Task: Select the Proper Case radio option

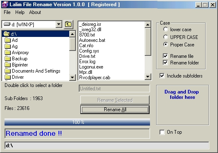Action: [166, 45]
